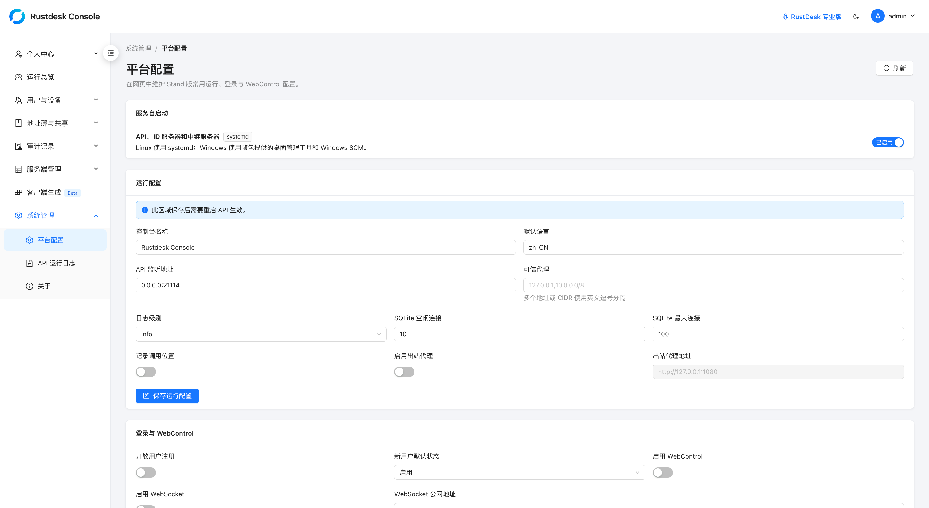
Task: Focus the 控制台名称 input field
Action: pyautogui.click(x=326, y=247)
